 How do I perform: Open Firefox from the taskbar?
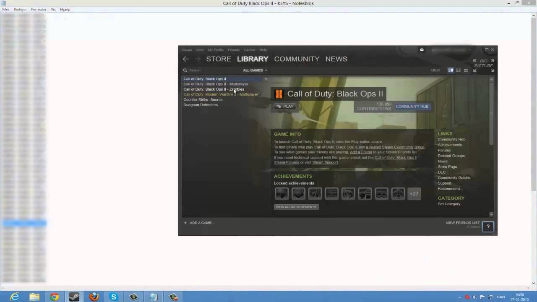point(94,297)
